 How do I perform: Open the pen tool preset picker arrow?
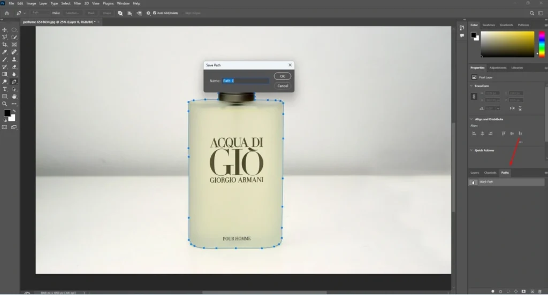(25, 13)
